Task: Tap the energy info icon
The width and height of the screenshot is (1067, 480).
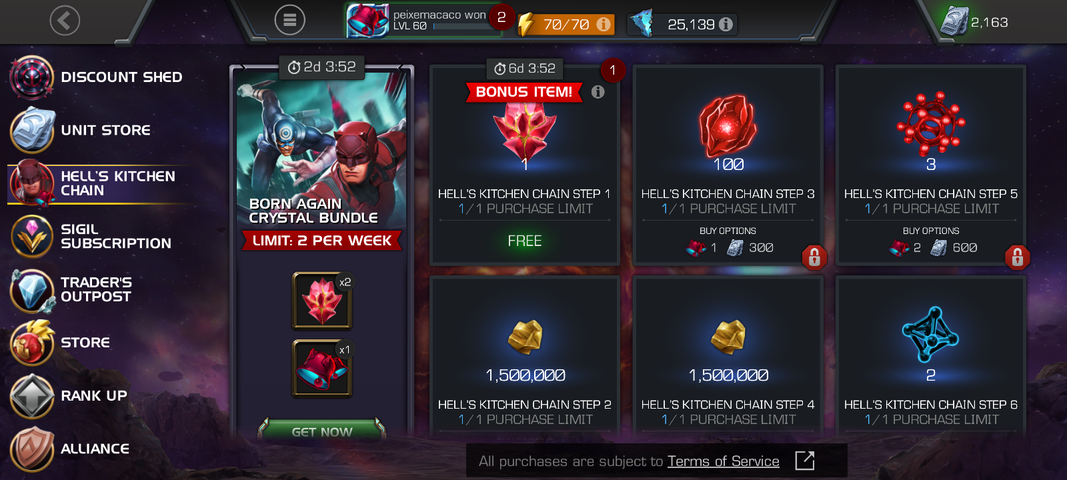Action: (604, 24)
